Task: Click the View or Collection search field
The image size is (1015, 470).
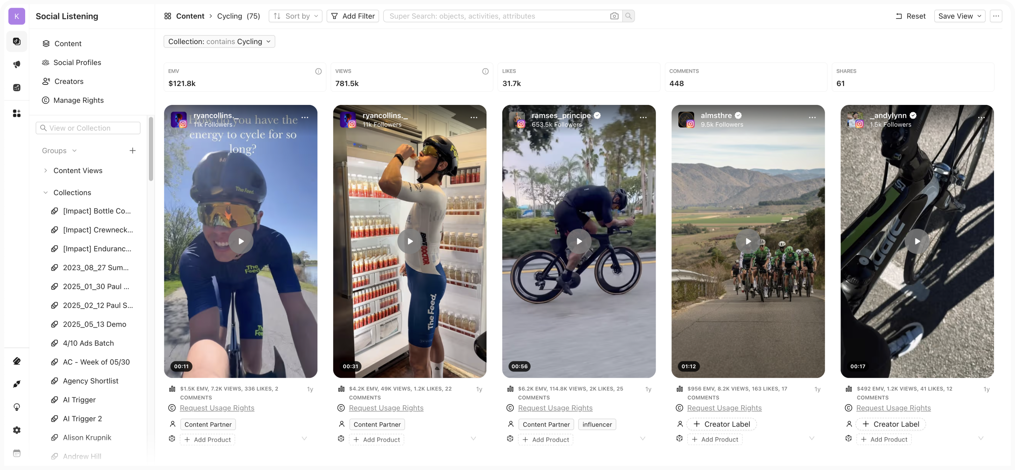Action: pyautogui.click(x=88, y=128)
